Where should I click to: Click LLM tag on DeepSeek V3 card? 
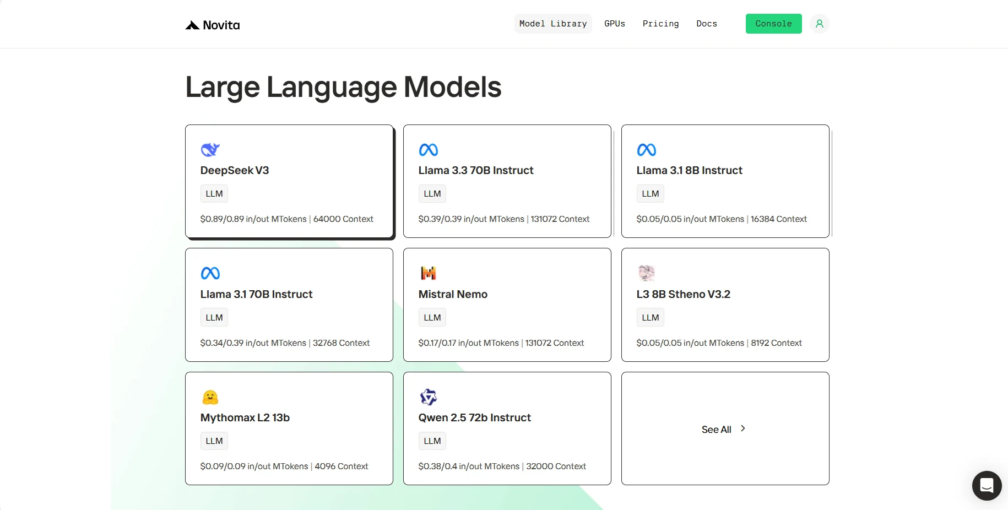(x=214, y=194)
